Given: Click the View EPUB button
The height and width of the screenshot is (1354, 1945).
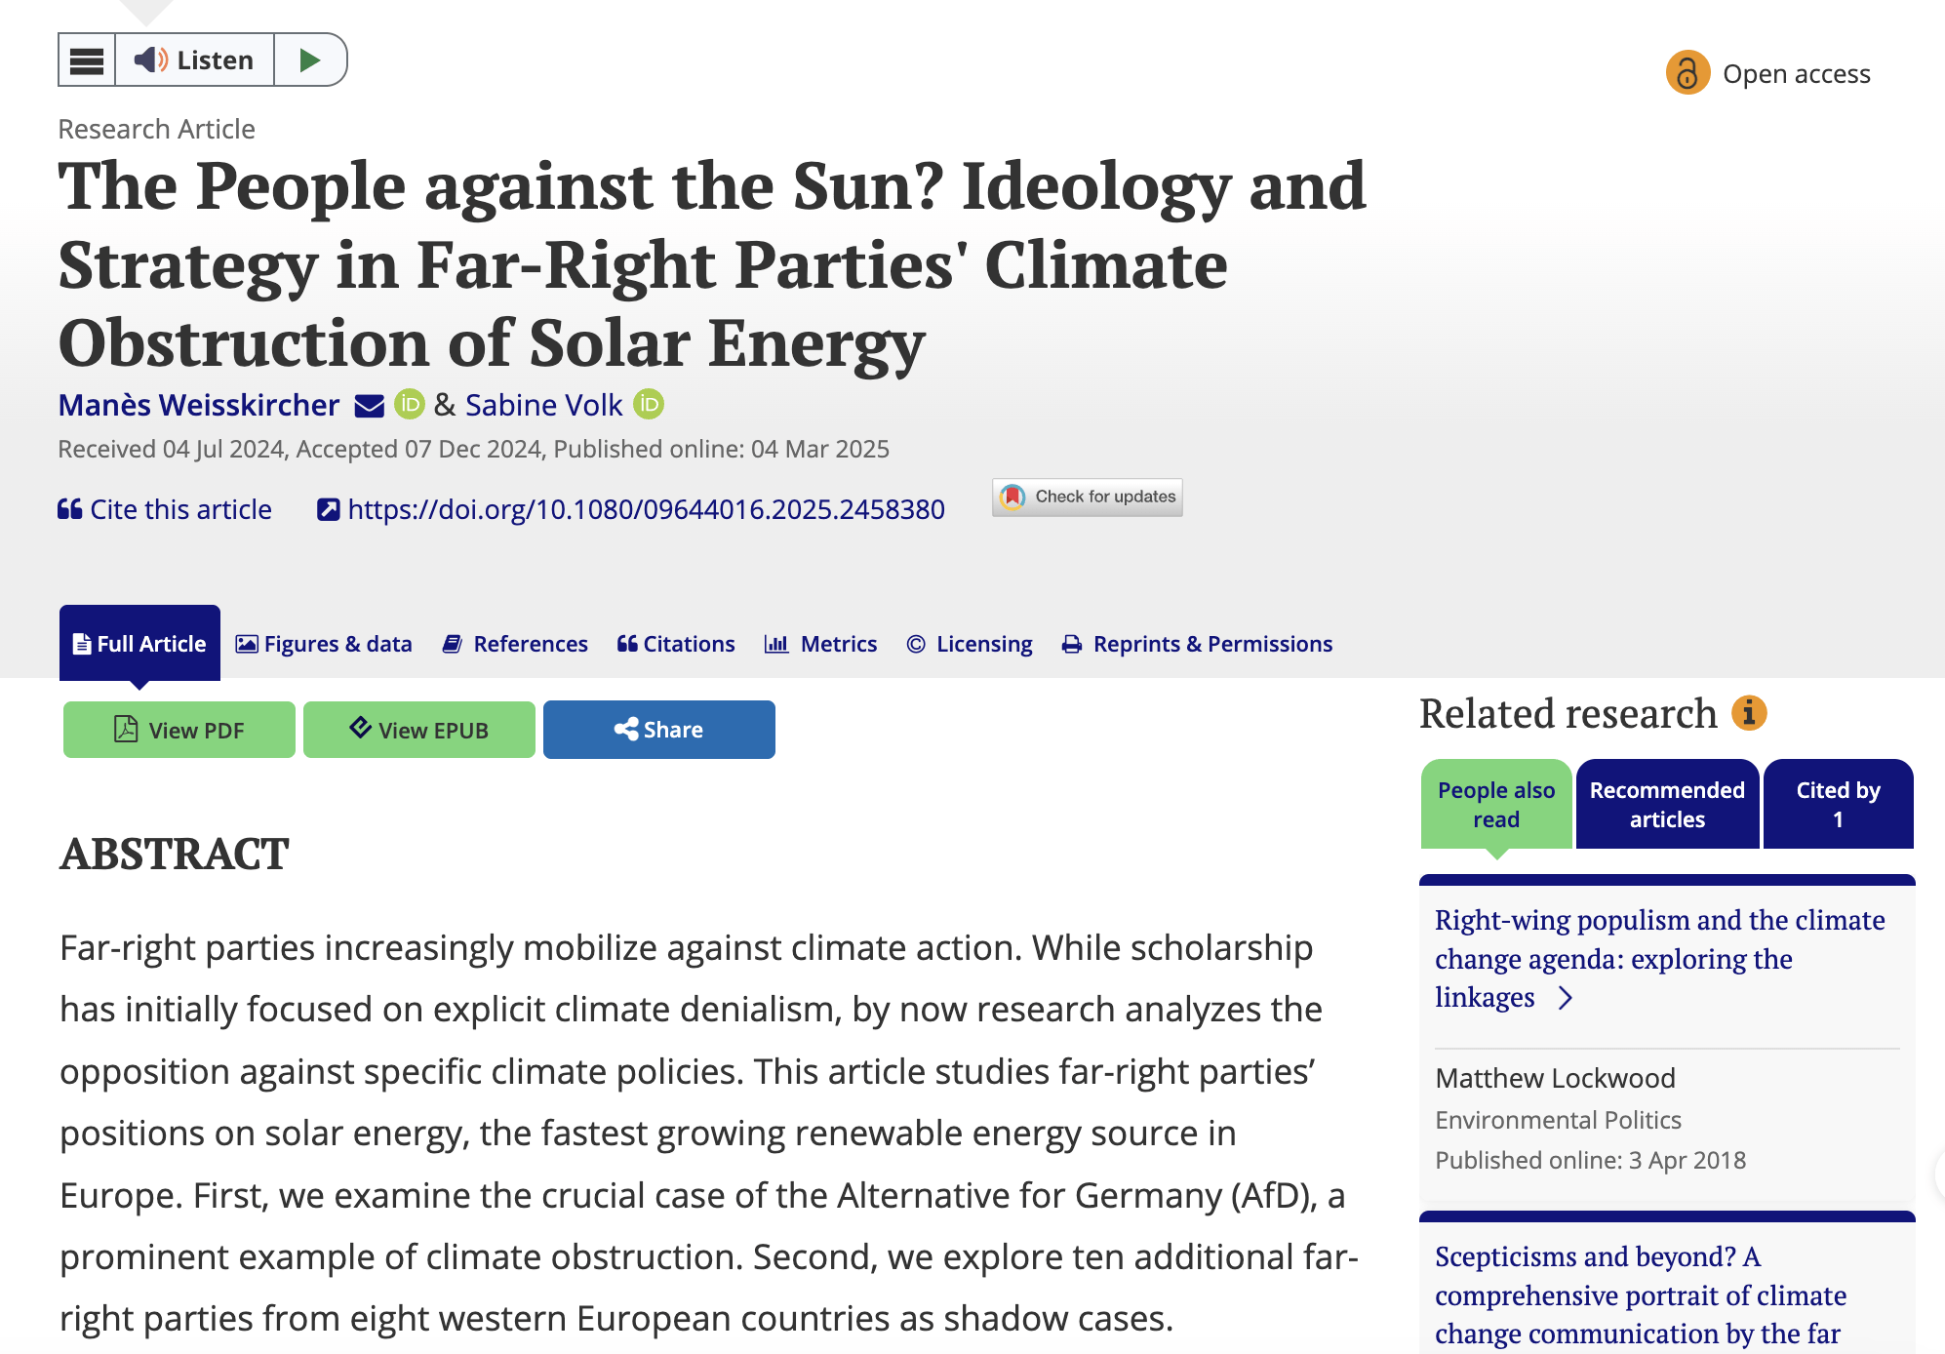Looking at the screenshot, I should [x=419, y=730].
